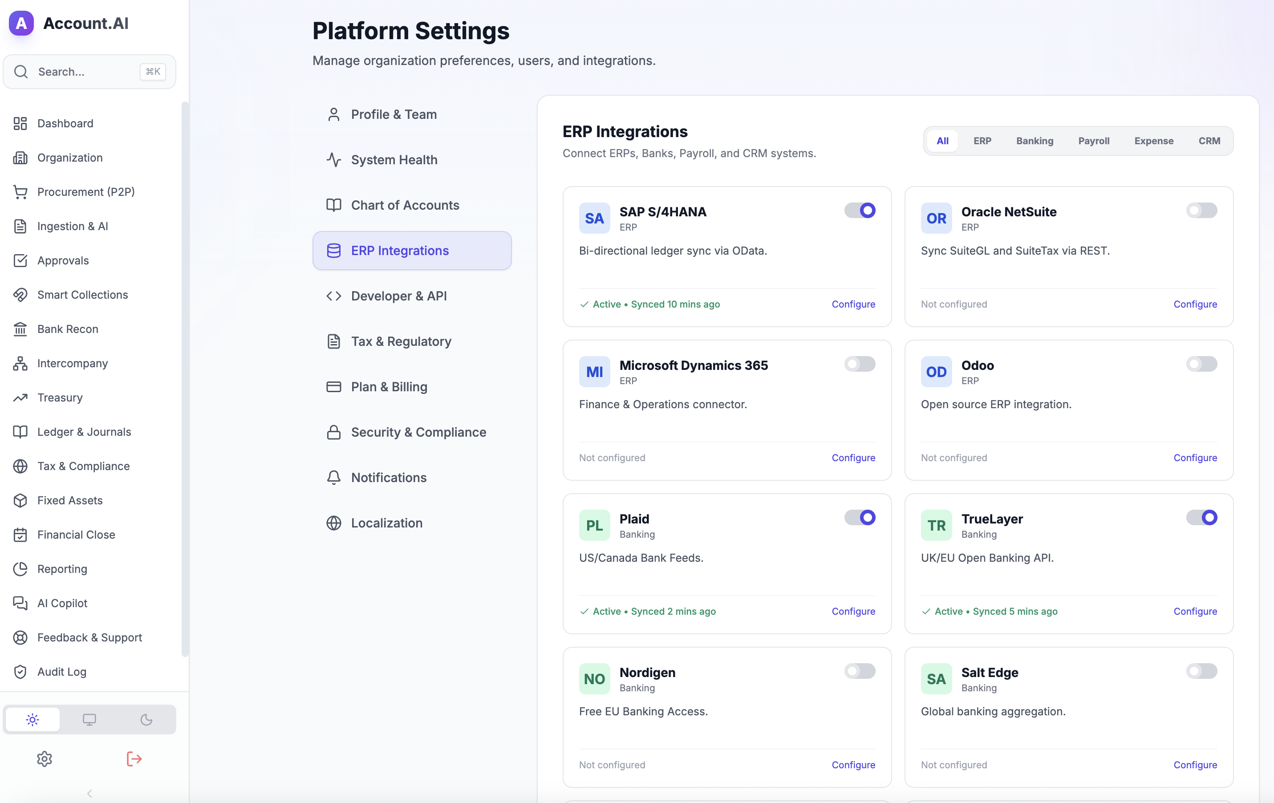
Task: Click Configure link for Plaid
Action: [x=853, y=611]
